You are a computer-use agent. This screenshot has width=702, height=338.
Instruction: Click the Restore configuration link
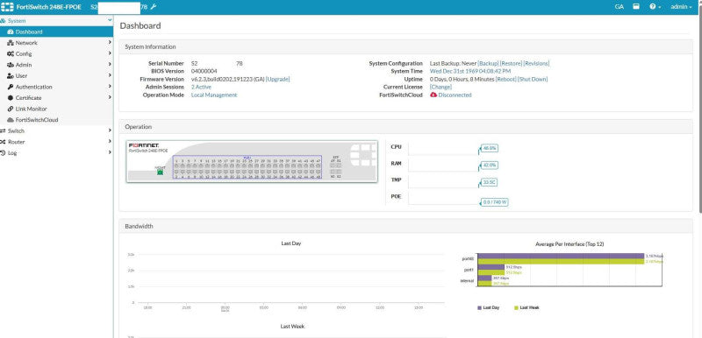click(x=511, y=63)
